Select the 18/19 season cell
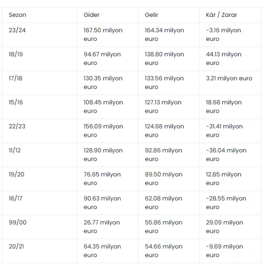The image size is (263, 265). (x=39, y=59)
